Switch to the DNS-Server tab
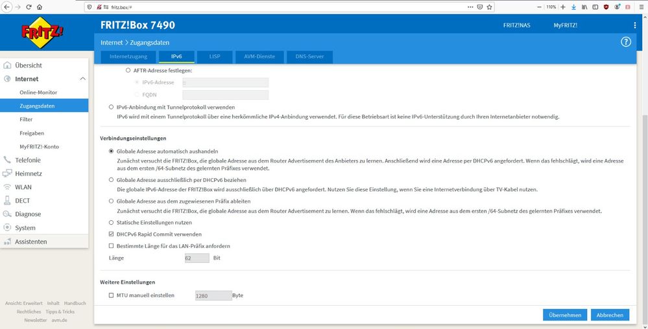The image size is (648, 329). [309, 56]
